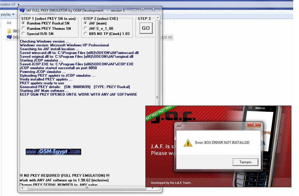Expand the breadcrumb arrow after ulator-v5
Image resolution: width=299 pixels, height=196 pixels.
(x=18, y=4)
